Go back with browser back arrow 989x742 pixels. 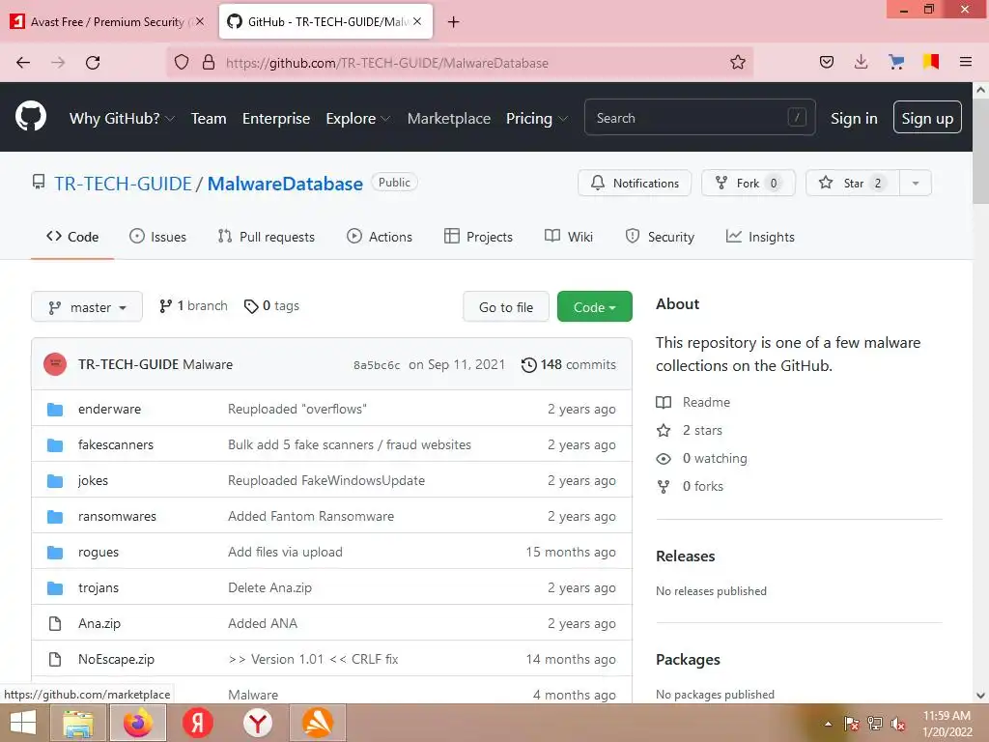click(x=23, y=63)
